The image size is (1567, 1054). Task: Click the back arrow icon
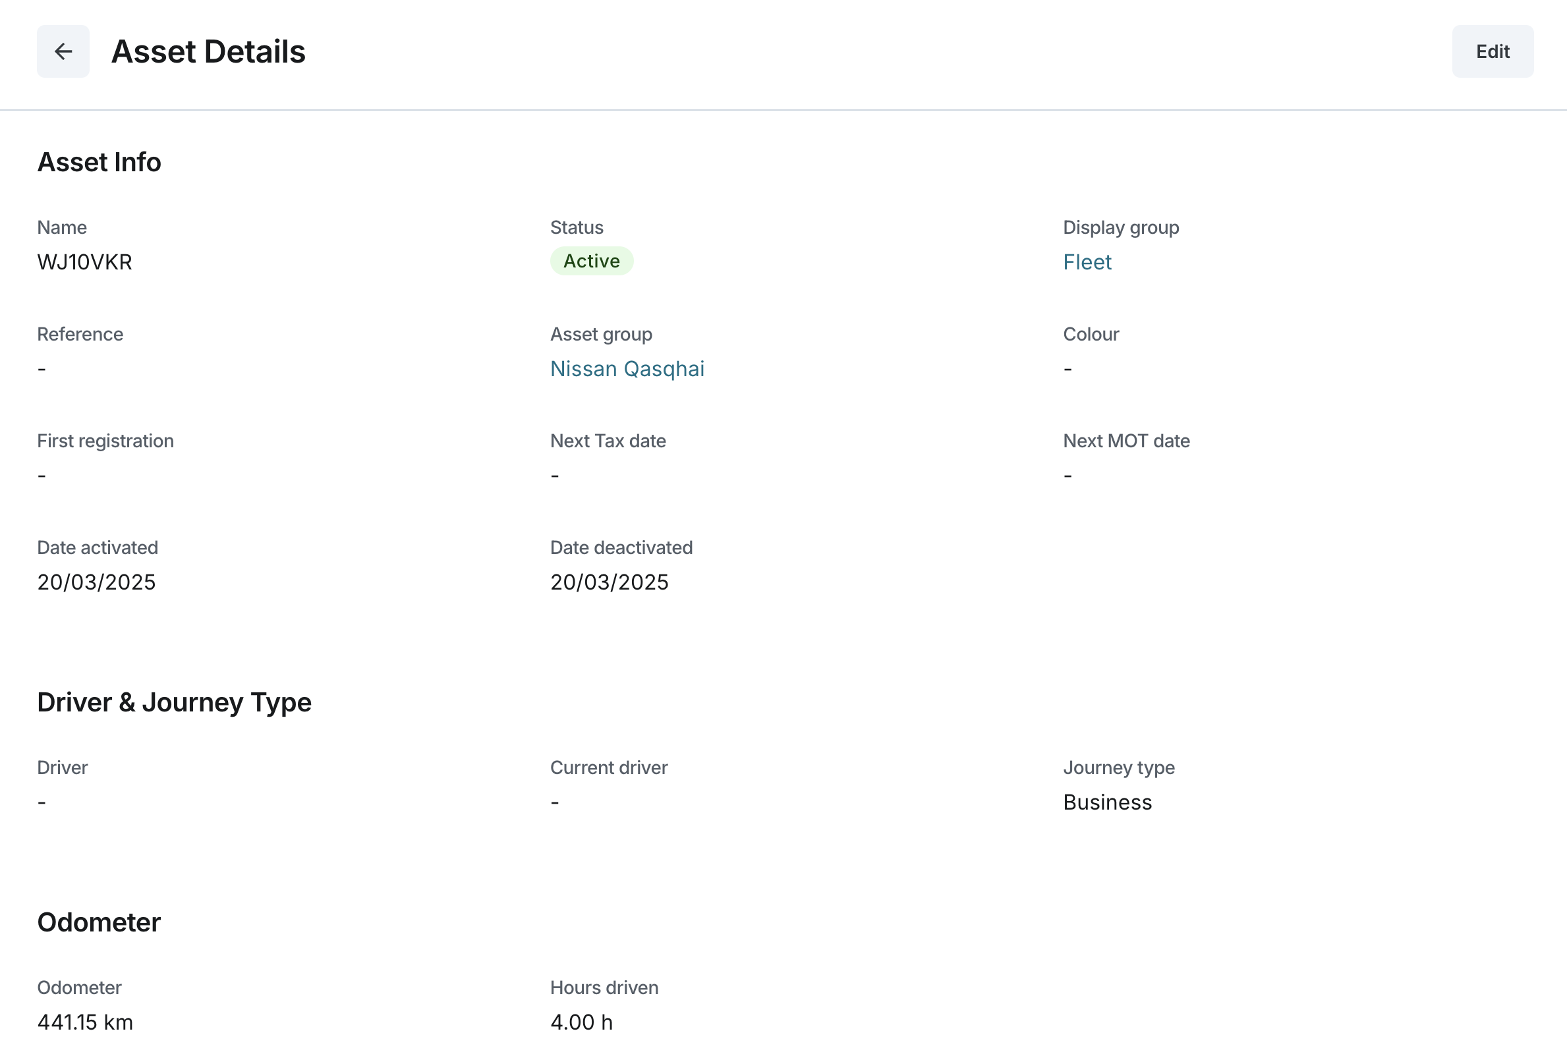63,52
